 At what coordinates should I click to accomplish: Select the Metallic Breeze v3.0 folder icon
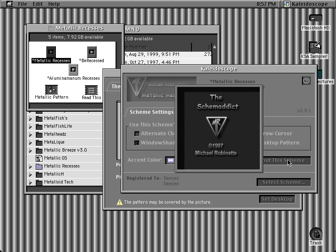point(39,150)
